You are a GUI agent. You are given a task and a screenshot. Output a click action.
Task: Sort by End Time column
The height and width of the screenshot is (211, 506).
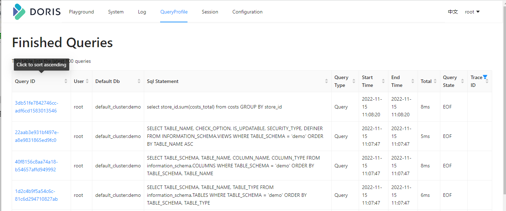click(413, 81)
